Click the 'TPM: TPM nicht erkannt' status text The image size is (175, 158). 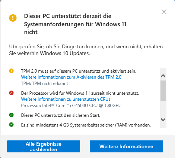point(45,83)
